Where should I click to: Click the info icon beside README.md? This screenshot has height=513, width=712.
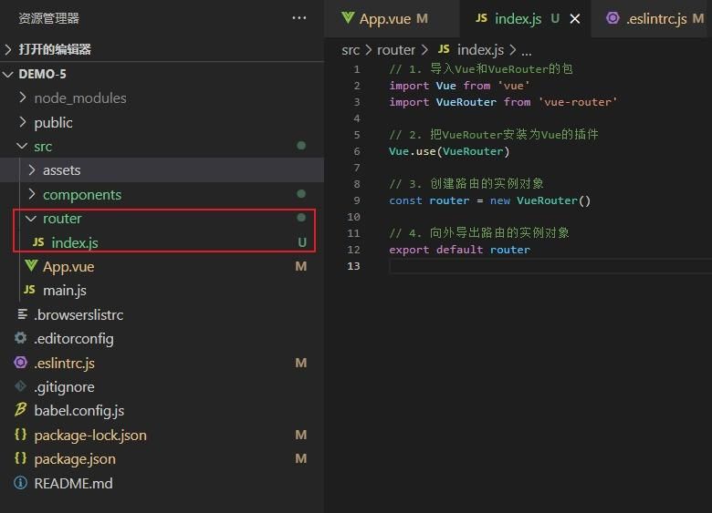(20, 483)
